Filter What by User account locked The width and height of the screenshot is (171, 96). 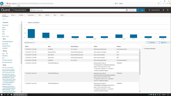coord(8,68)
